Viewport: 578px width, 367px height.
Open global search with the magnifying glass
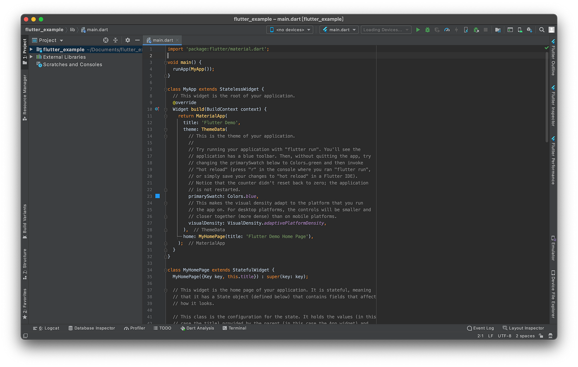[x=542, y=30]
